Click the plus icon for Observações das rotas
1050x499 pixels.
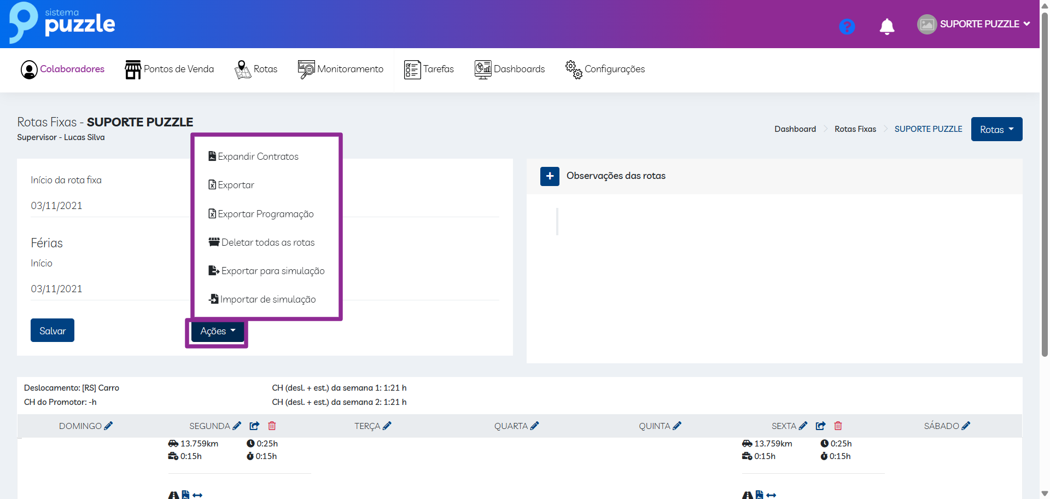pos(550,176)
